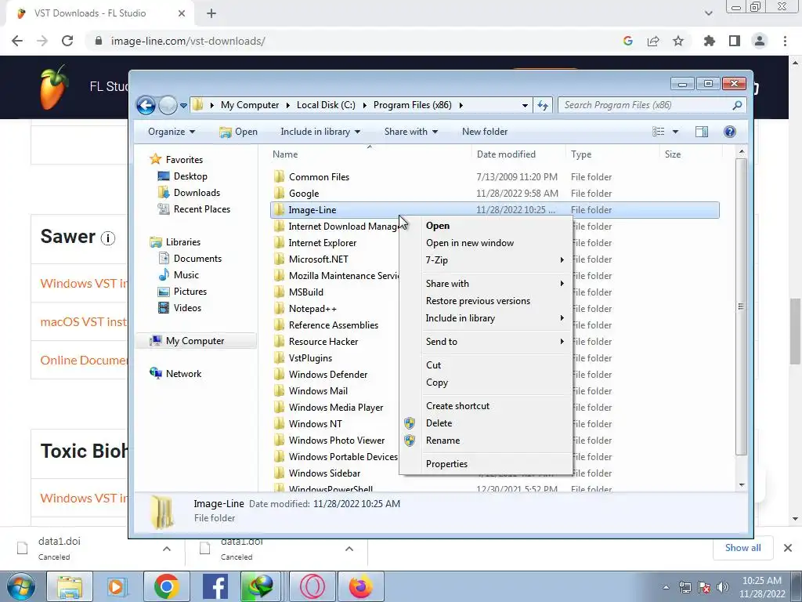Expand the Include in library toolbar menu
The image size is (802, 602).
[320, 132]
